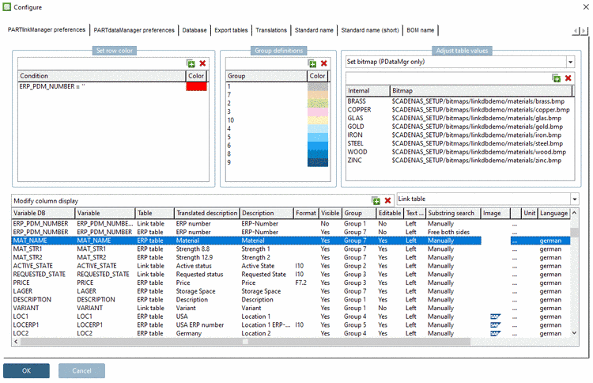Screen dimensions: 593x383
Task: Add a new bitmap table entry
Action: pos(557,78)
